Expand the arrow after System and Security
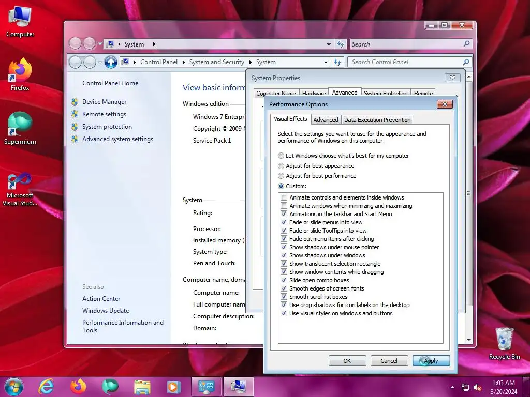Screen dimensions: 530x397 click(x=251, y=62)
